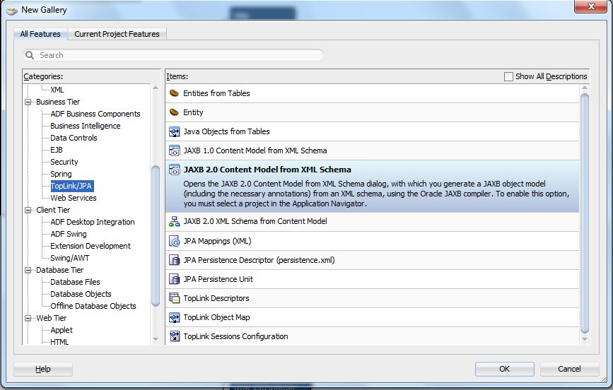Select JPA Persistence Unit item text
613x390 pixels.
(218, 279)
